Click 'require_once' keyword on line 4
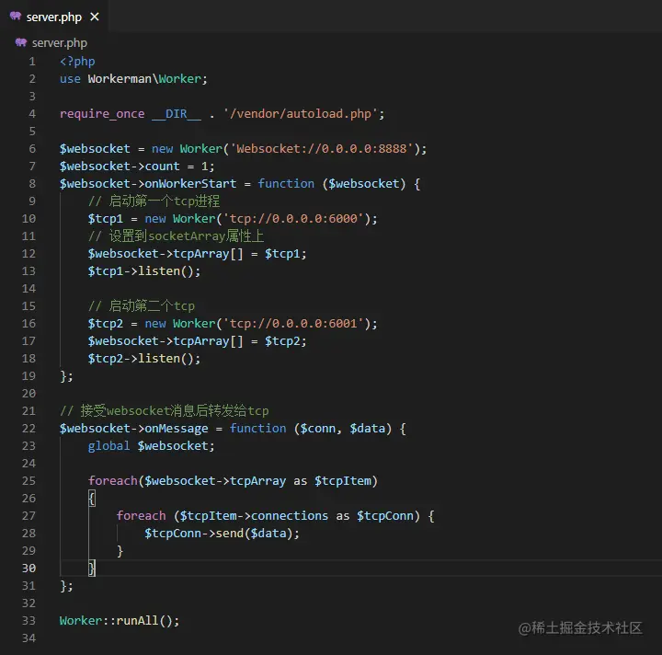662x655 pixels. [x=102, y=114]
